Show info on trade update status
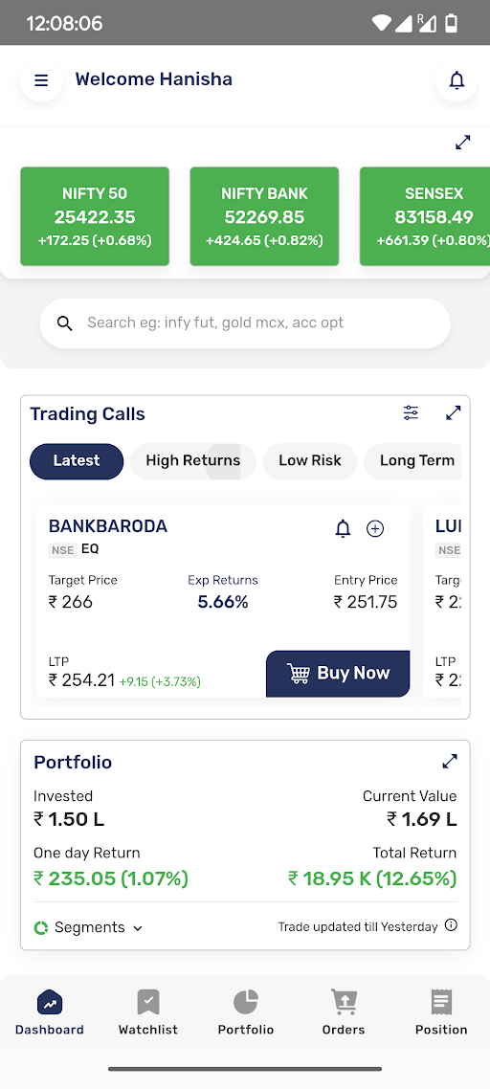The image size is (490, 1089). click(451, 925)
